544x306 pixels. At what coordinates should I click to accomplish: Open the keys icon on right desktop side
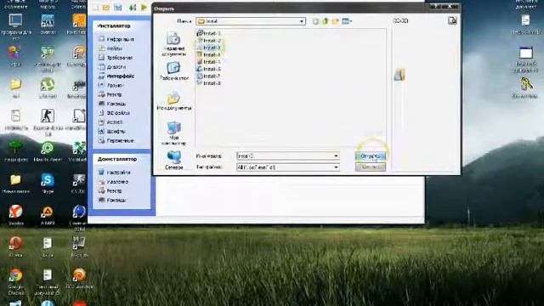[x=525, y=88]
